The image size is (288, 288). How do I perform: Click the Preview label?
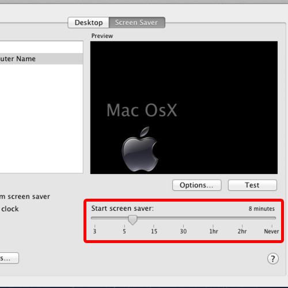click(x=102, y=36)
